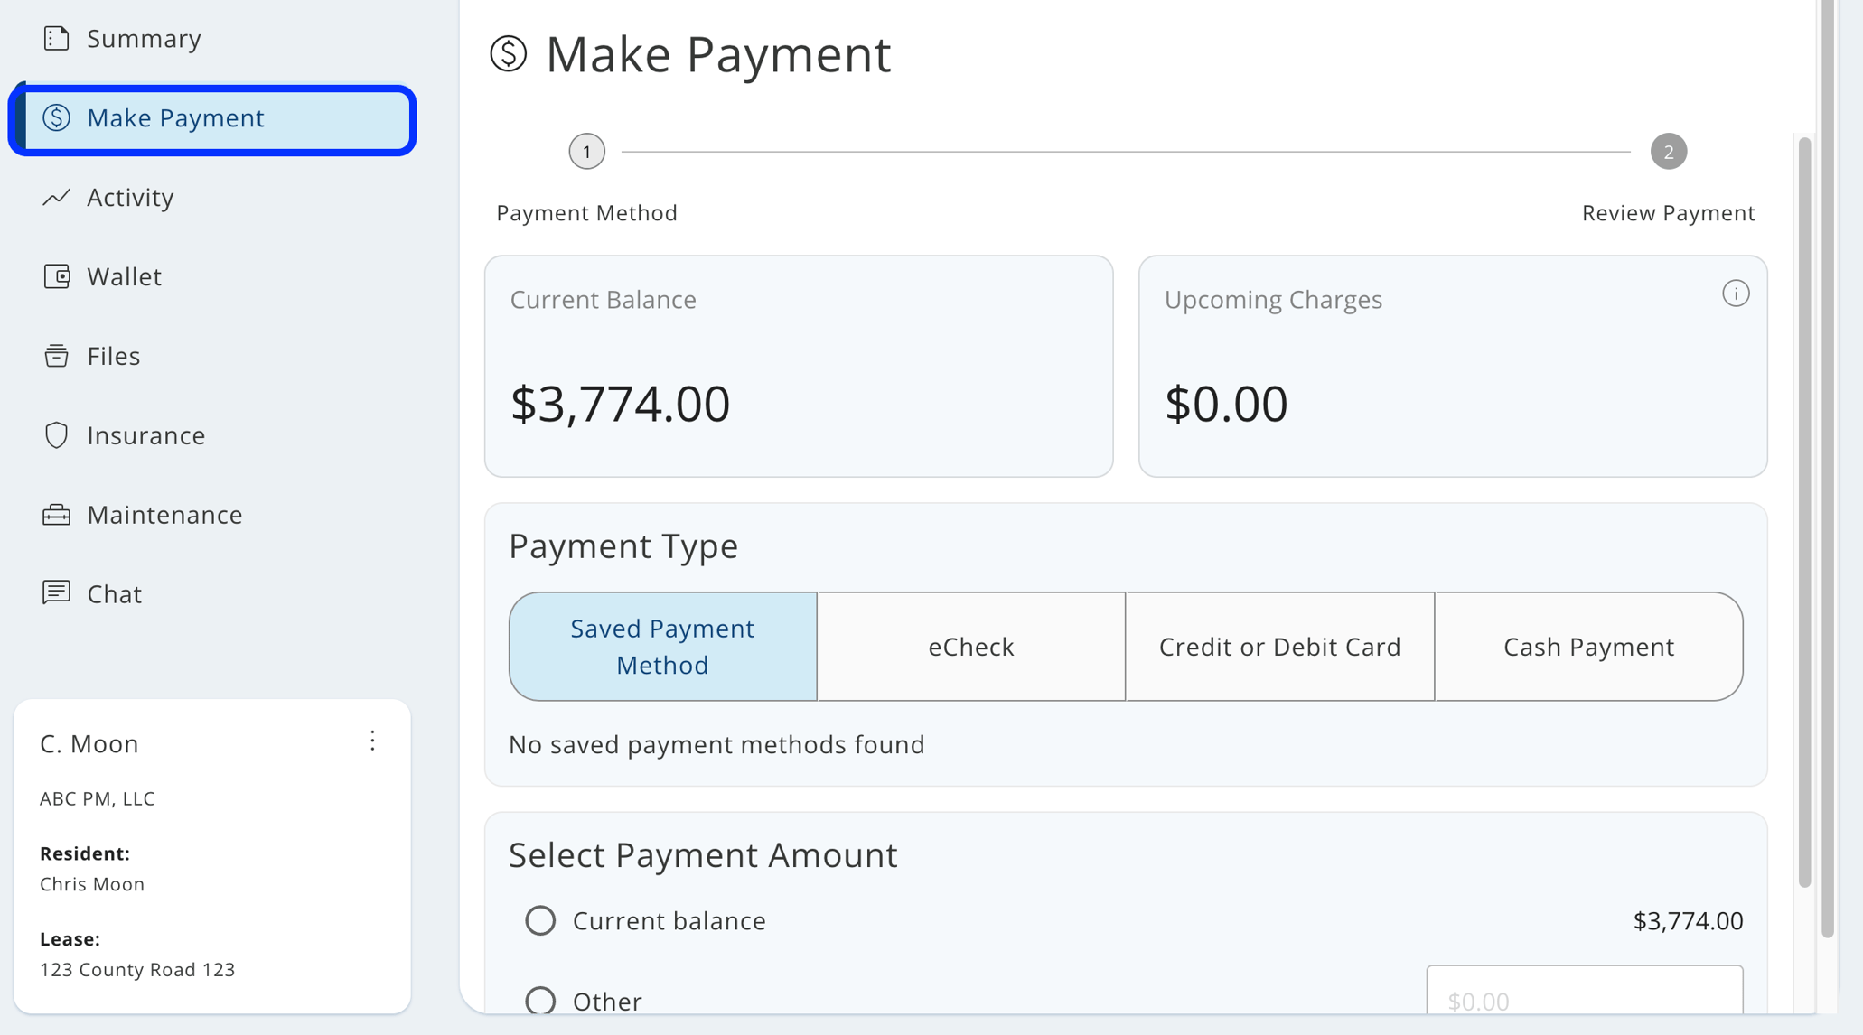The width and height of the screenshot is (1863, 1035).
Task: Click the Summary icon in the sidebar
Action: click(56, 38)
